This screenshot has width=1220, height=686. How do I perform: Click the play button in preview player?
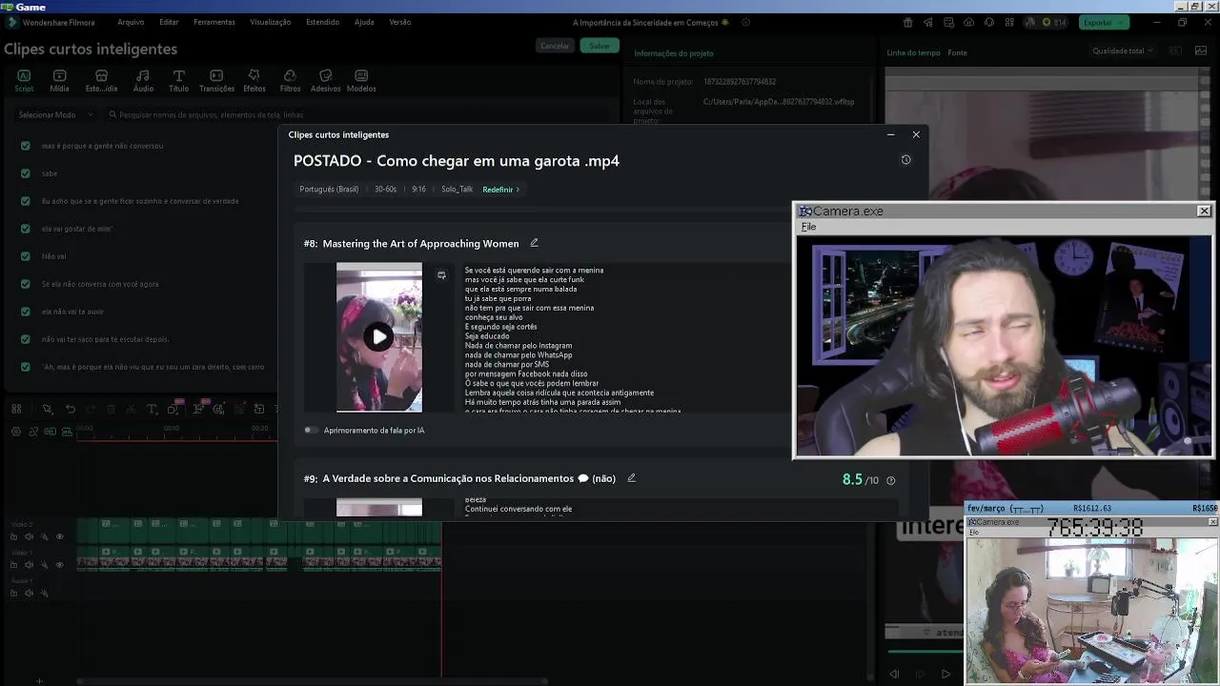[945, 674]
